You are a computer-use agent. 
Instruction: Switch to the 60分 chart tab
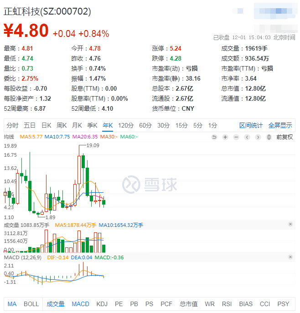(x=145, y=126)
